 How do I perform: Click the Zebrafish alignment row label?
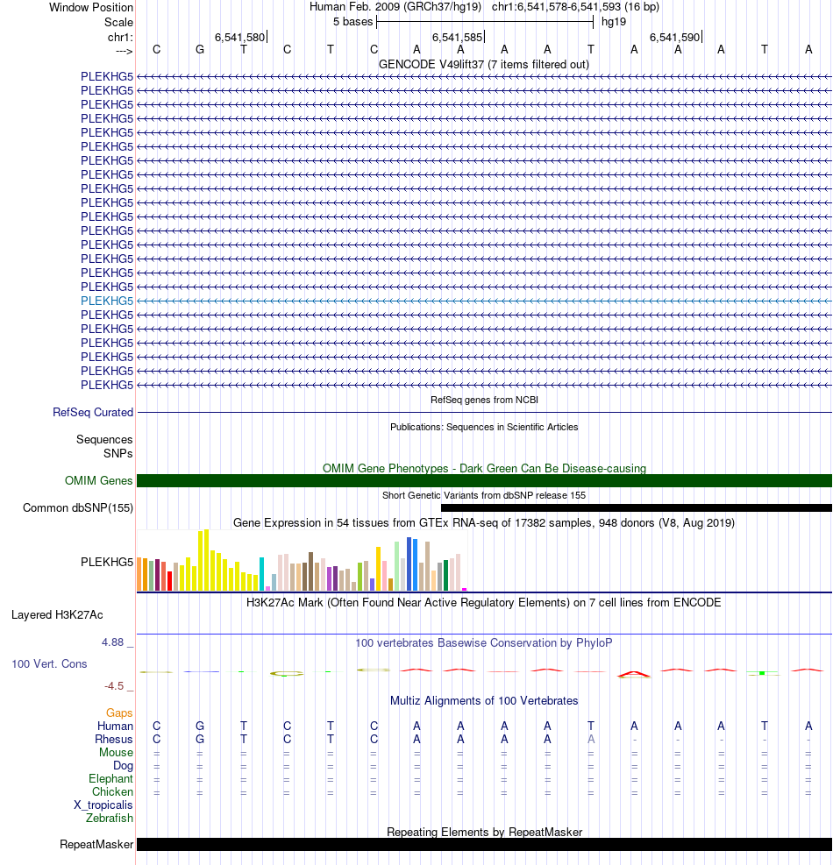tap(110, 819)
